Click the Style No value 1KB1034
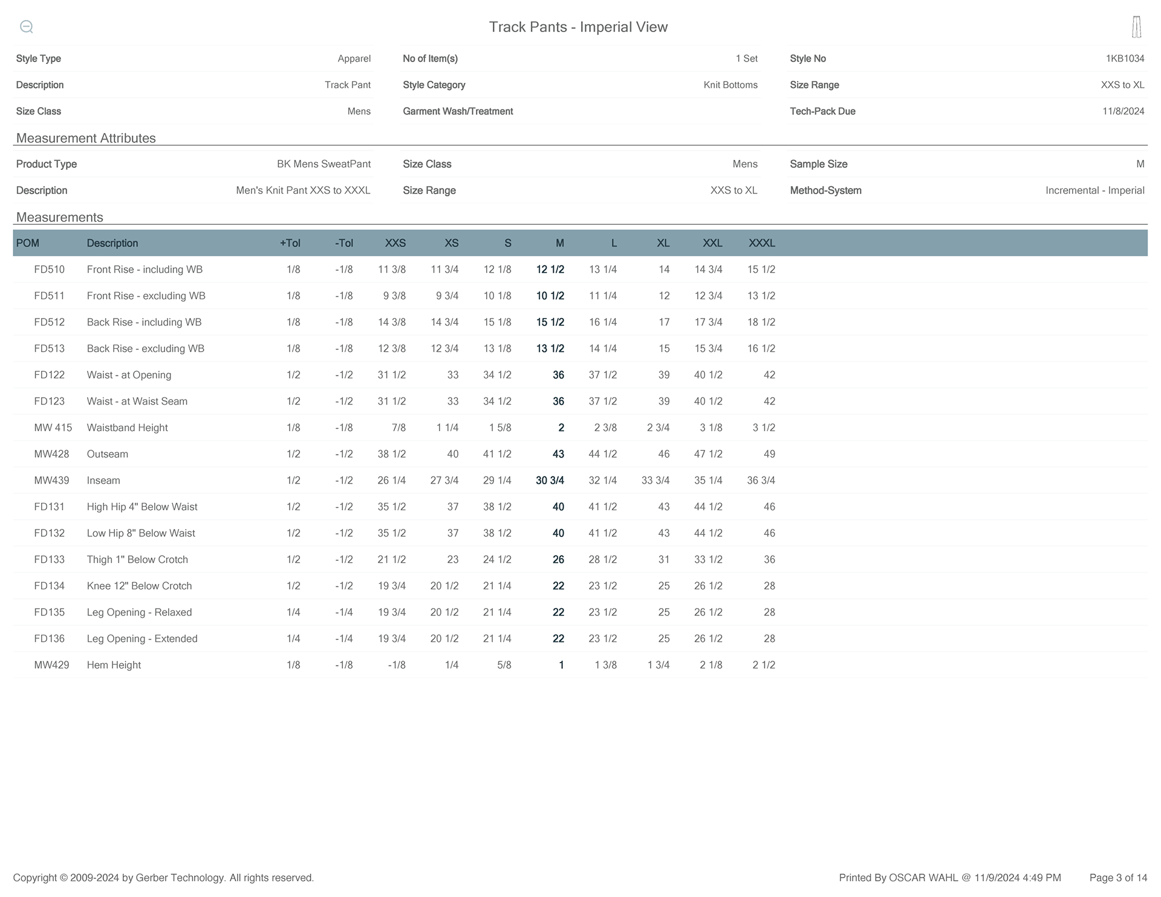1161x897 pixels. pyautogui.click(x=1125, y=59)
